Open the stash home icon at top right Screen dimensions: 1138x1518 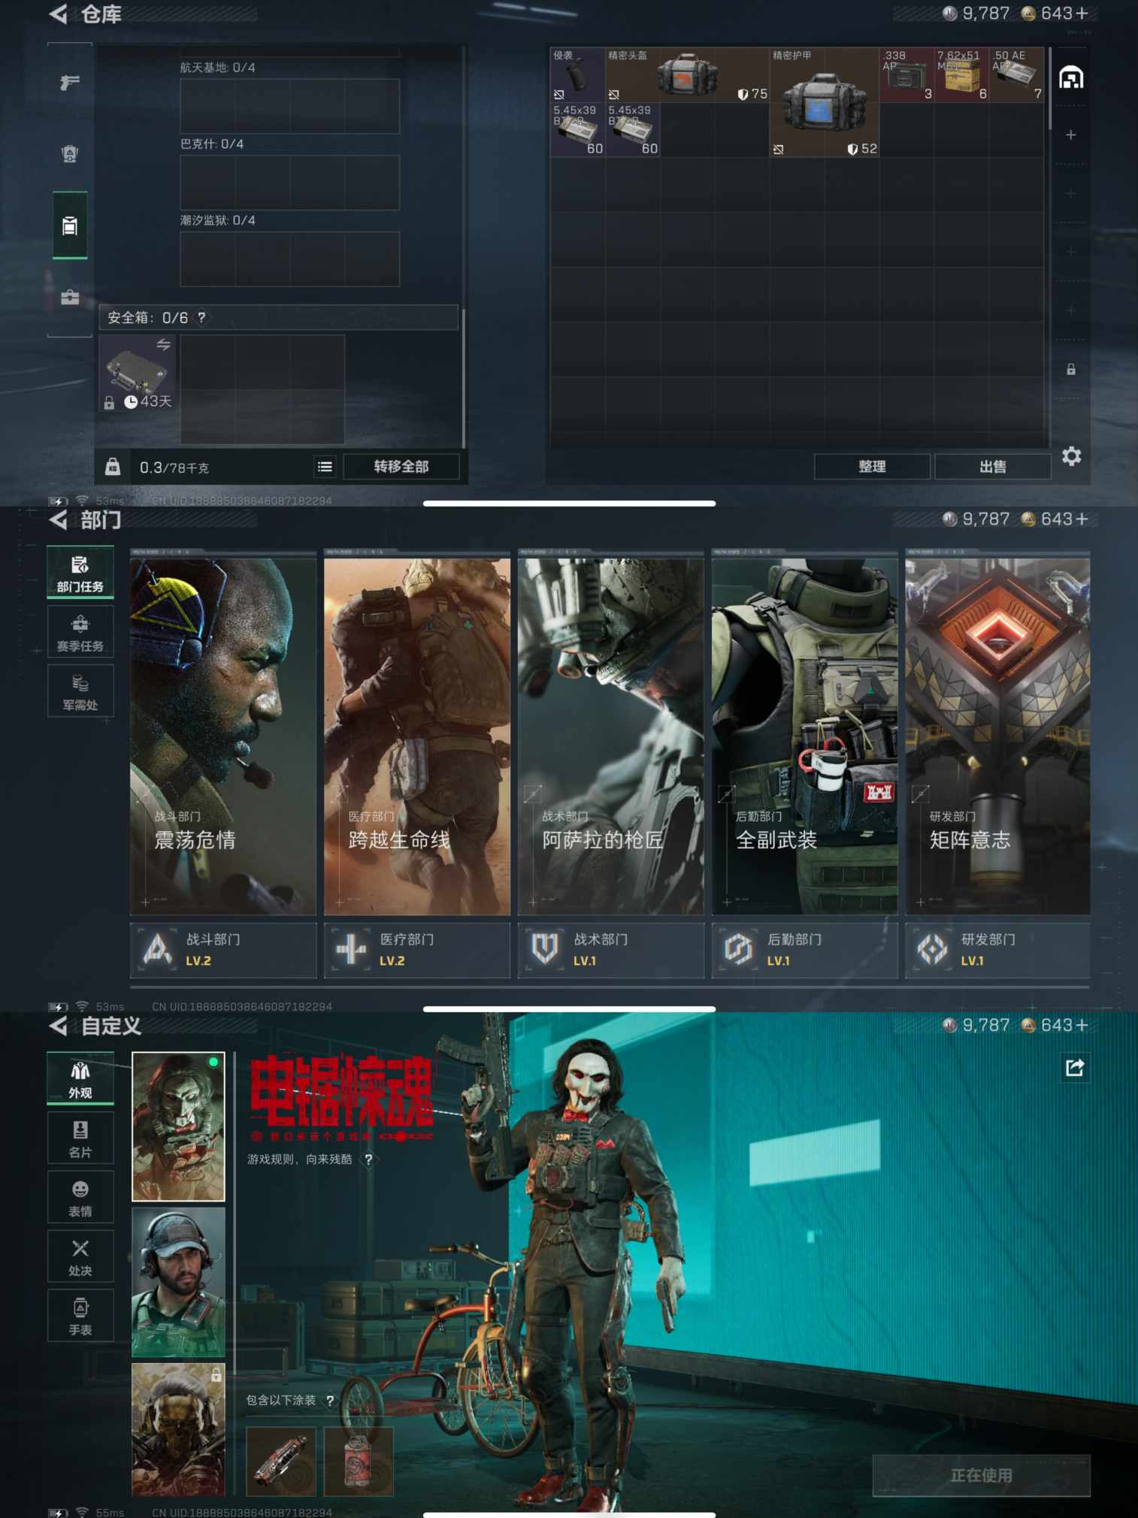coord(1070,77)
